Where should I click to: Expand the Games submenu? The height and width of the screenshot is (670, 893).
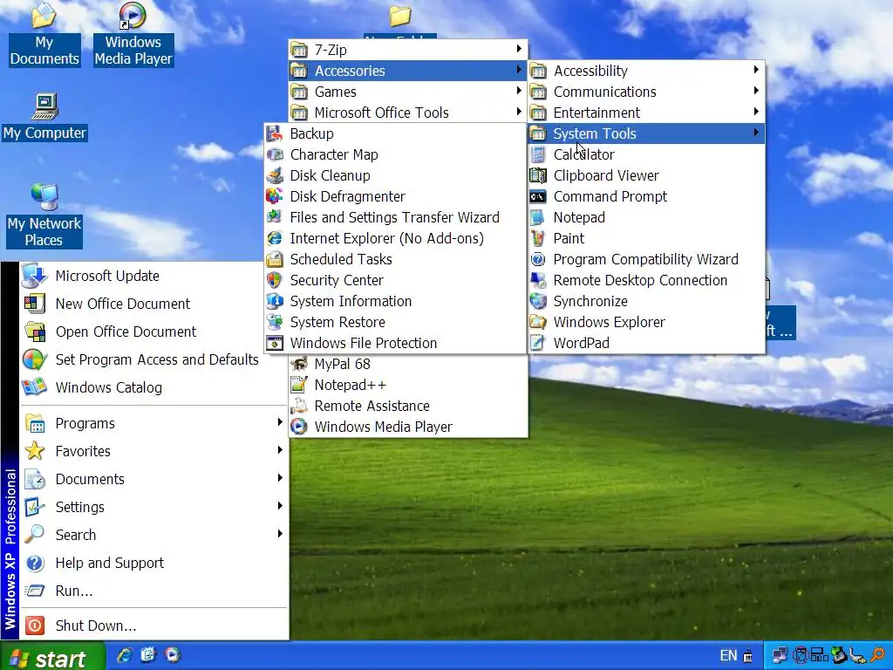click(x=408, y=92)
